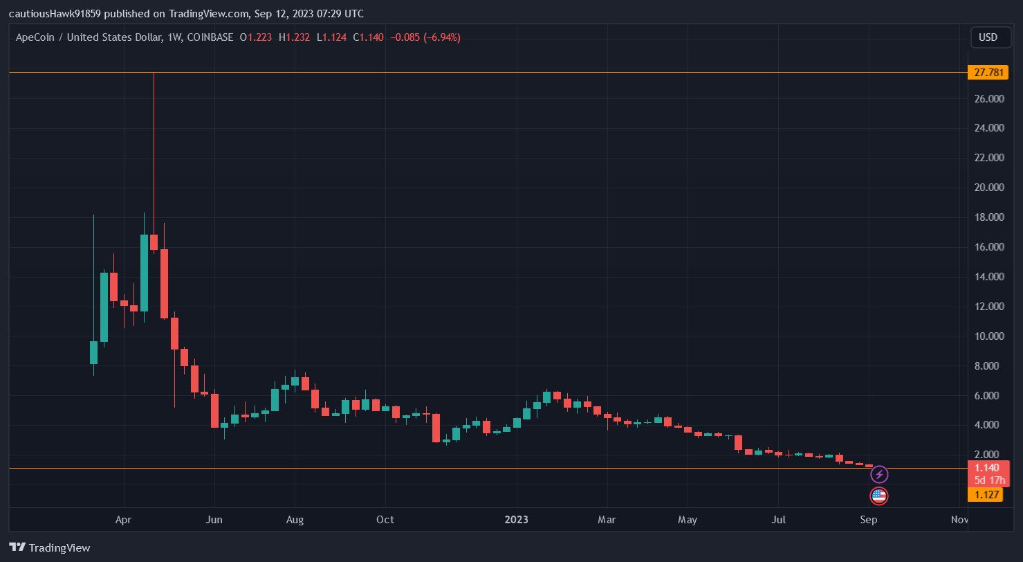
Task: Click the Aug label on time axis
Action: 295,520
